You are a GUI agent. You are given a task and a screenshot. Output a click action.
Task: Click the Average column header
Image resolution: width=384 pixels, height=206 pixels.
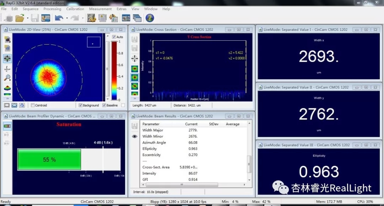pyautogui.click(x=233, y=124)
